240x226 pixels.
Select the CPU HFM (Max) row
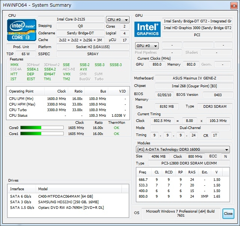coord(67,104)
